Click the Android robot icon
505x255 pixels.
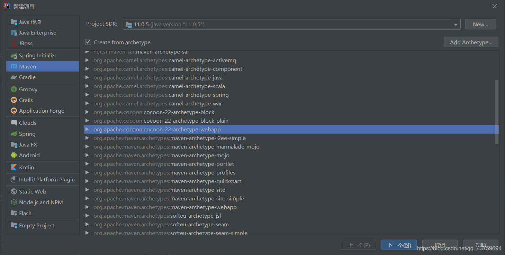click(x=14, y=155)
